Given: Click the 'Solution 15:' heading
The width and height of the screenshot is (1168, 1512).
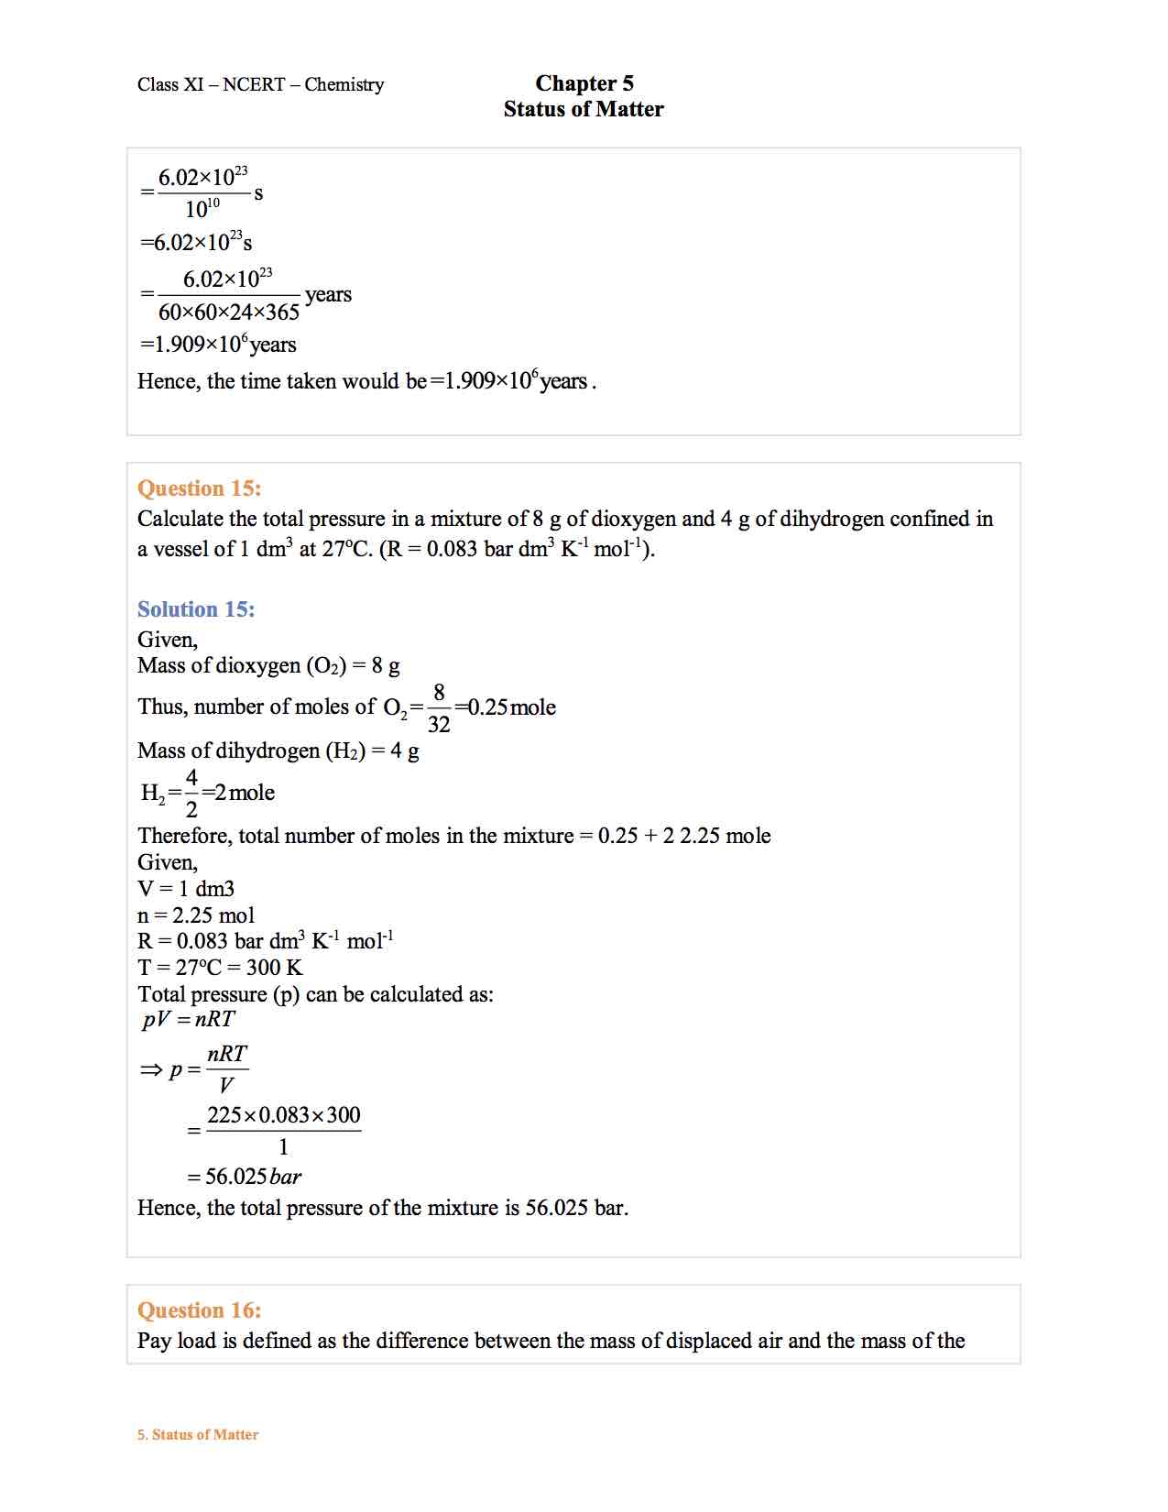Looking at the screenshot, I should pos(196,609).
